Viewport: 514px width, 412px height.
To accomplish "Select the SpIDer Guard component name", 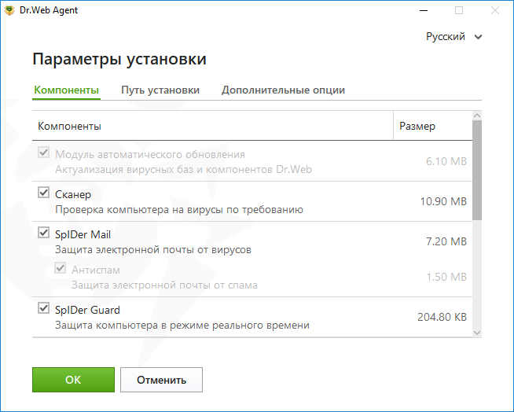I will pyautogui.click(x=87, y=310).
